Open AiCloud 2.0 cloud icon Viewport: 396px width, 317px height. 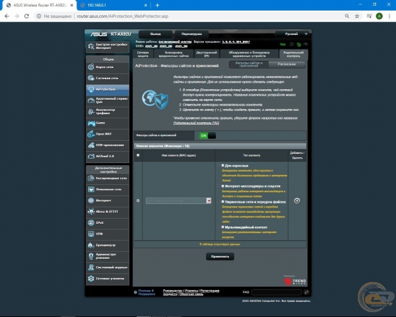[91, 157]
